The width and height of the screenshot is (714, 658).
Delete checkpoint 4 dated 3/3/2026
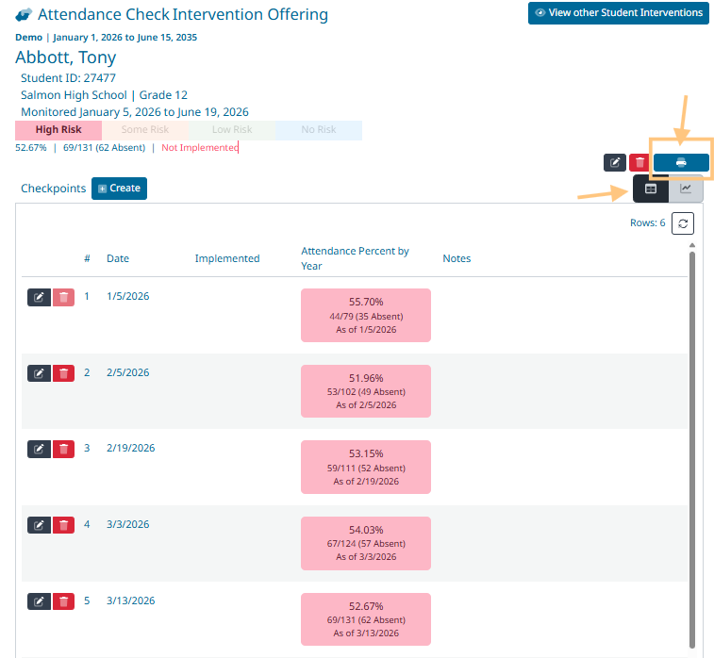(x=63, y=525)
